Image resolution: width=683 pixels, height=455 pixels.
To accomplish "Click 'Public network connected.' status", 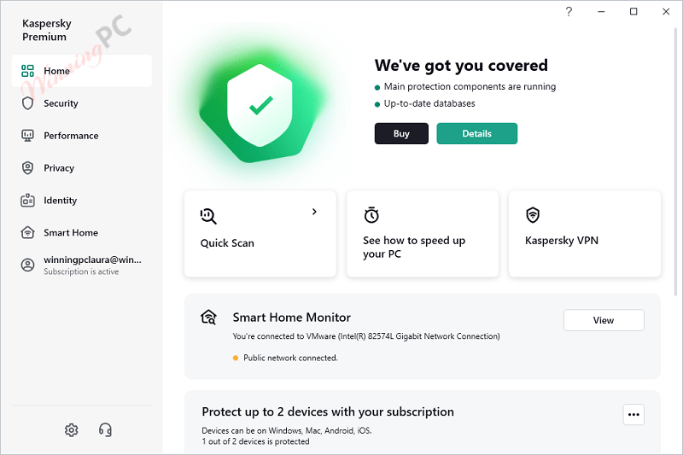I will pyautogui.click(x=290, y=358).
